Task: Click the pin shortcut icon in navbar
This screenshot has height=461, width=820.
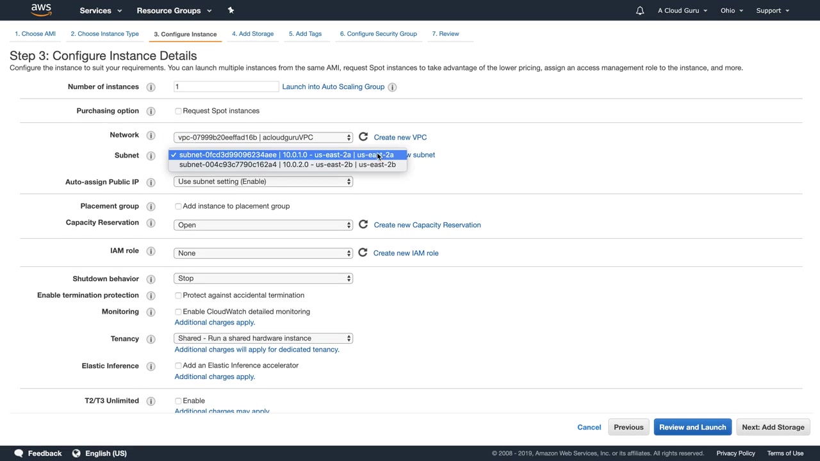Action: click(231, 10)
